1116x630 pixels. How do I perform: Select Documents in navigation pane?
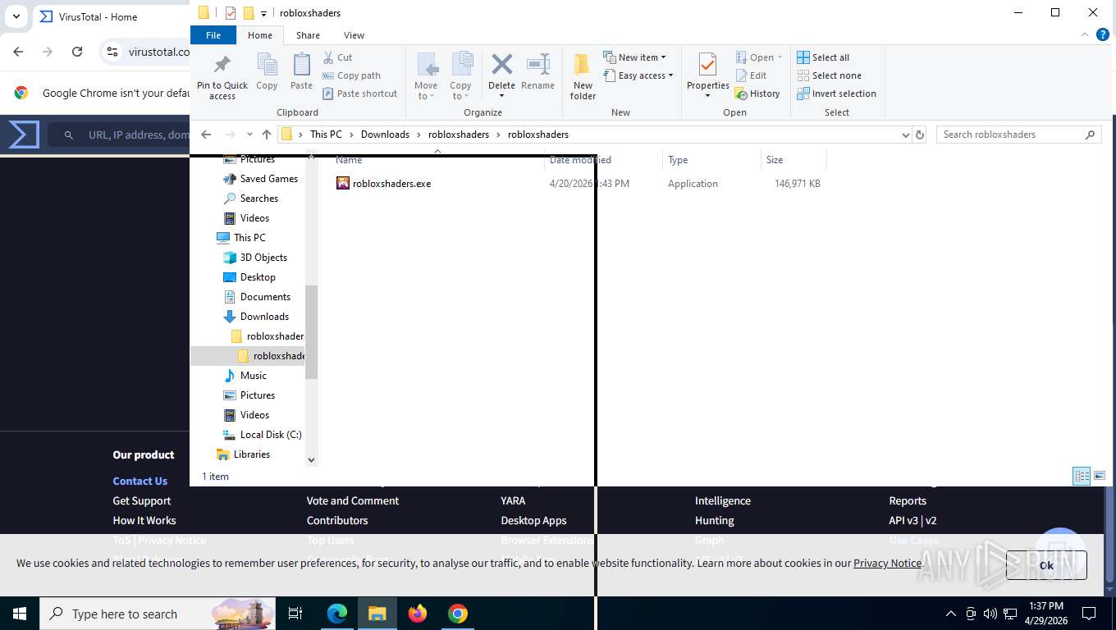pos(265,297)
